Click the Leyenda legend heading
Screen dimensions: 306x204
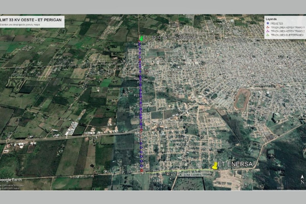click(271, 19)
